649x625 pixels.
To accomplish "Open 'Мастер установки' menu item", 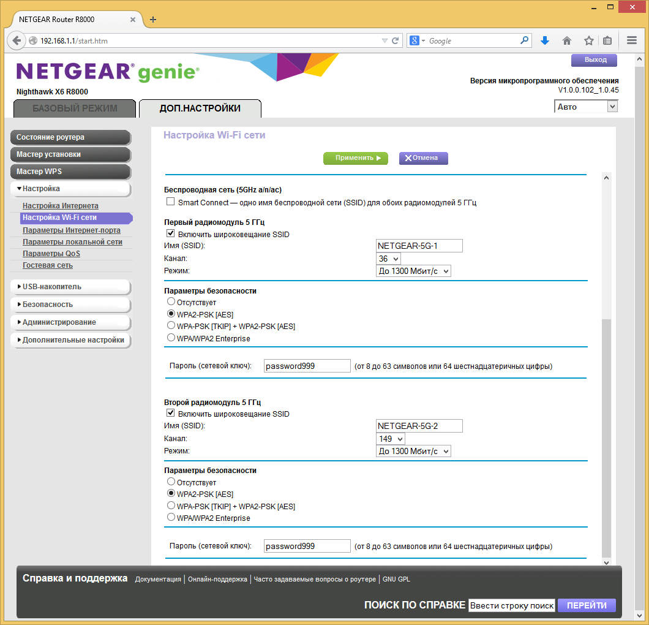I will pyautogui.click(x=71, y=155).
